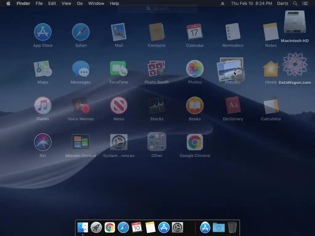Viewport: 315px width, 236px height.
Task: Open the Trash in the Dock
Action: pos(232,228)
